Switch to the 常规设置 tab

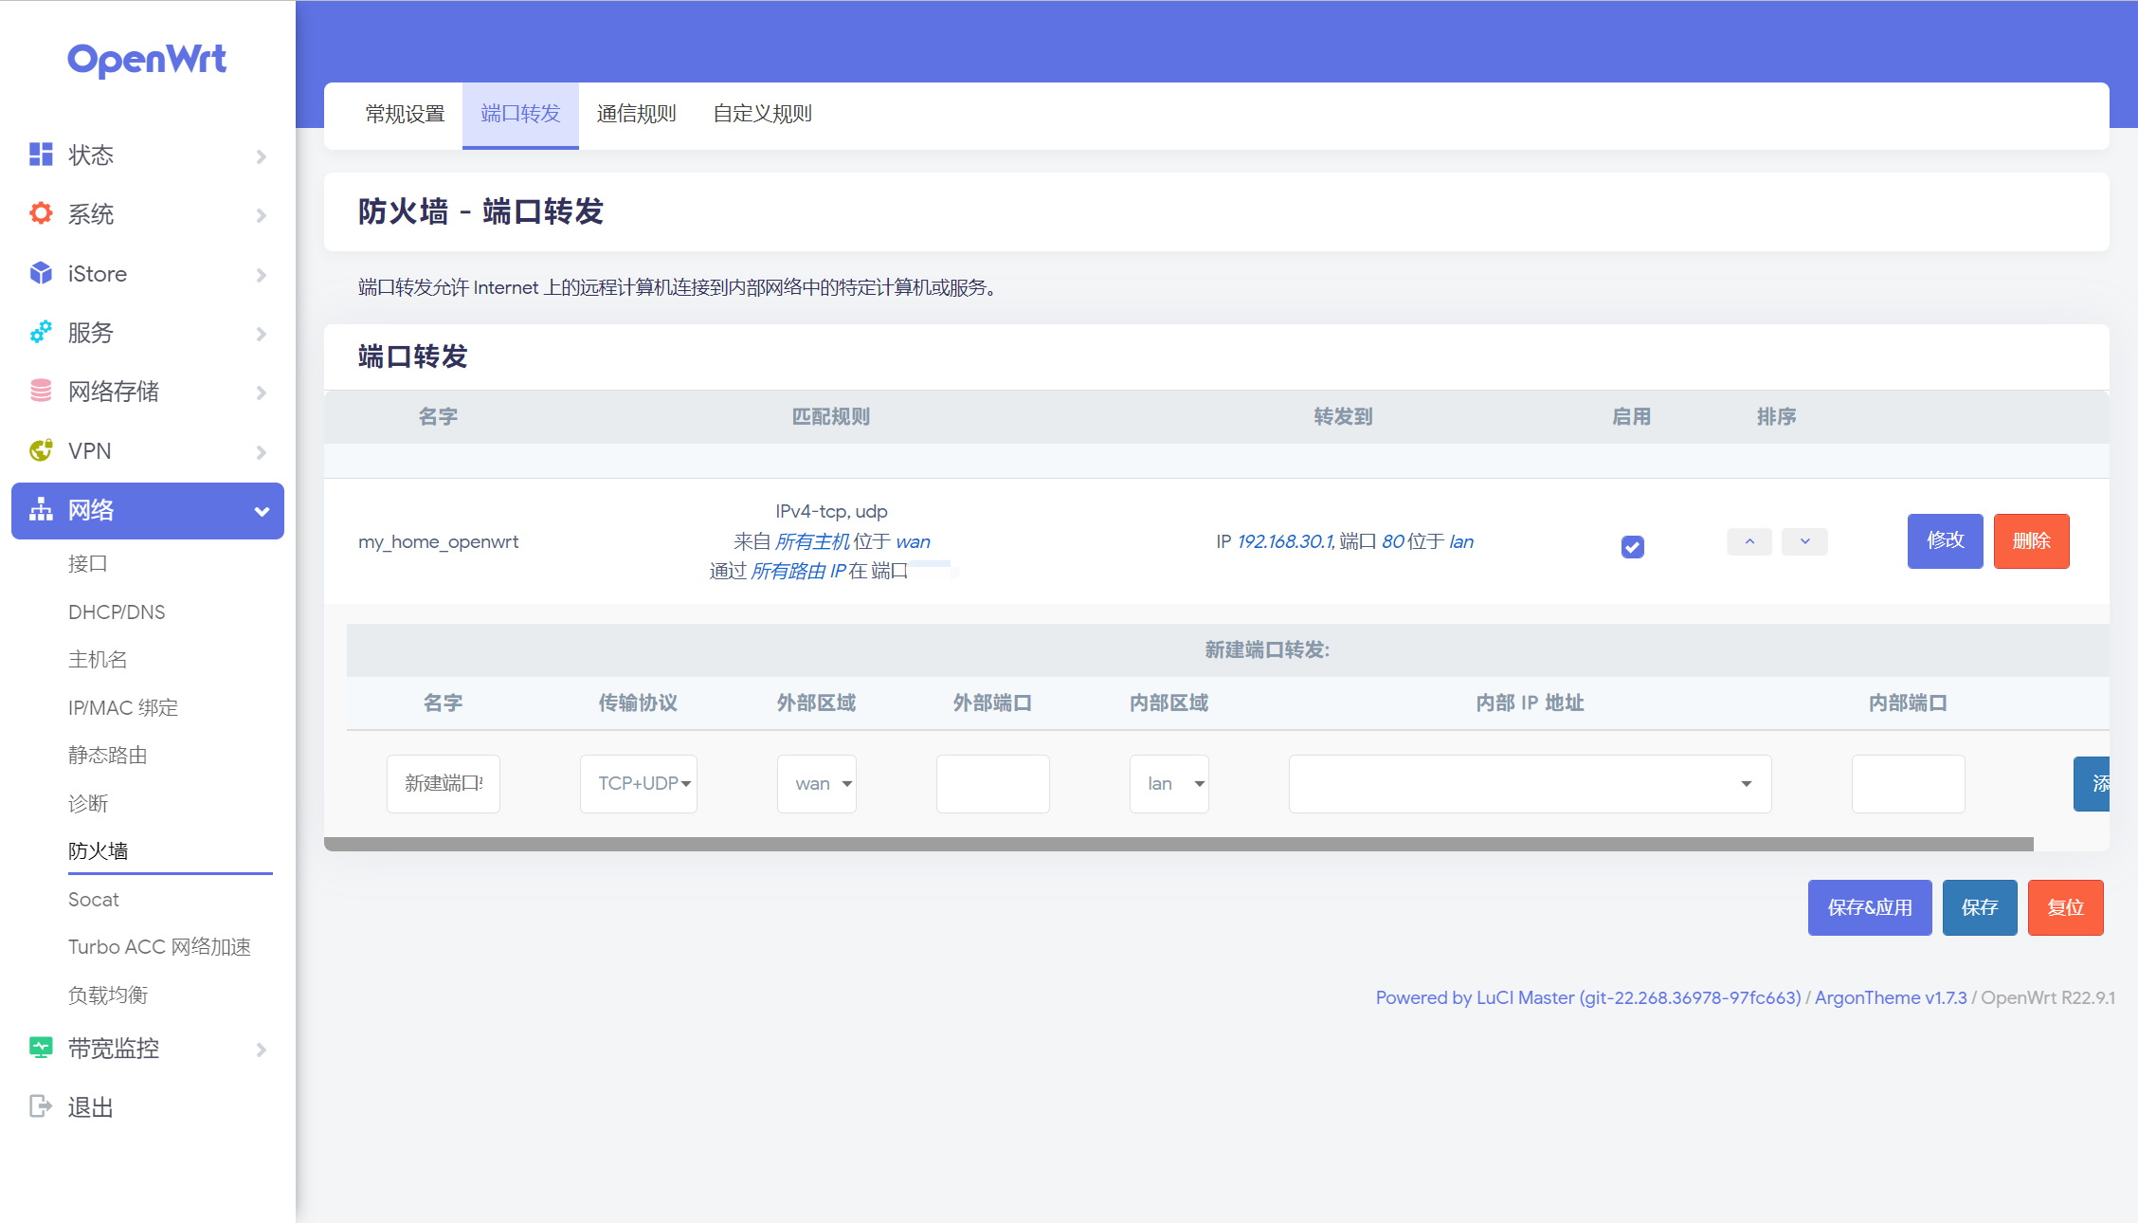pyautogui.click(x=405, y=114)
